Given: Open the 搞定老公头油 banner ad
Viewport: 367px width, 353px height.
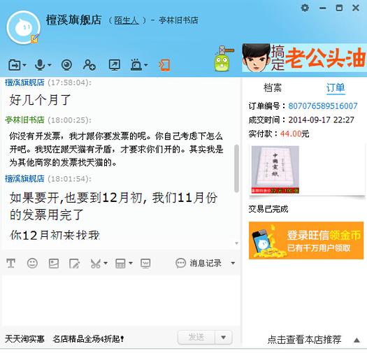Looking at the screenshot, I should [x=304, y=58].
